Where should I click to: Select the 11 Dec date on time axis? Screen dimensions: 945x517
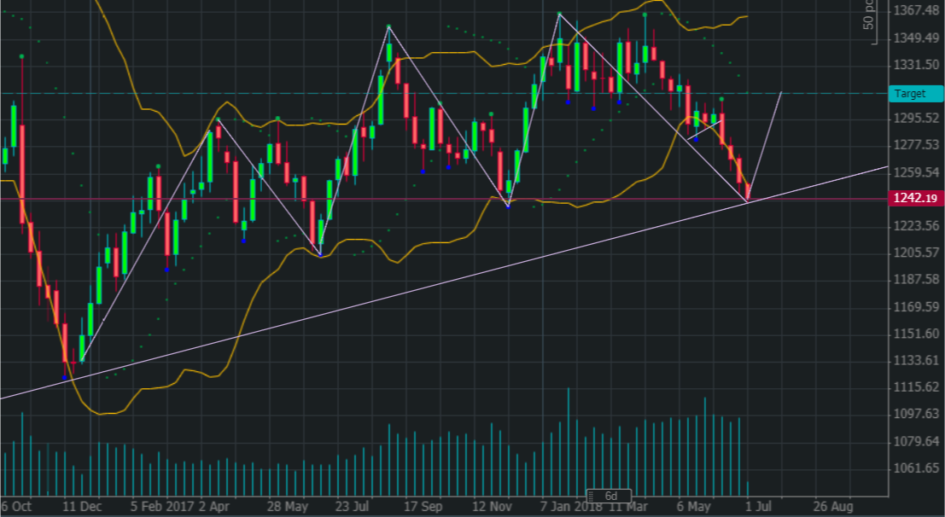83,506
